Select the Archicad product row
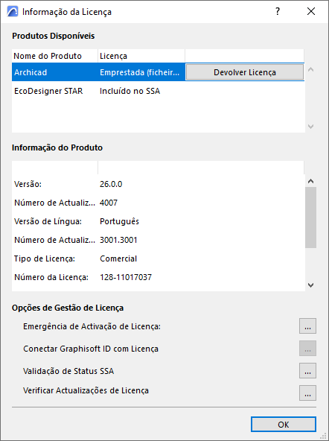Screen dimensions: 329x441 click(x=158, y=72)
